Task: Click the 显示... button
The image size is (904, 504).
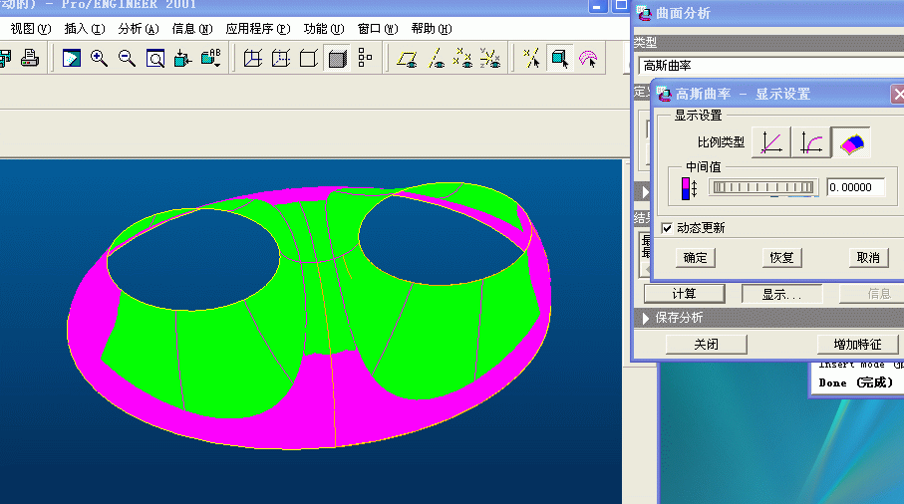Action: pos(781,294)
